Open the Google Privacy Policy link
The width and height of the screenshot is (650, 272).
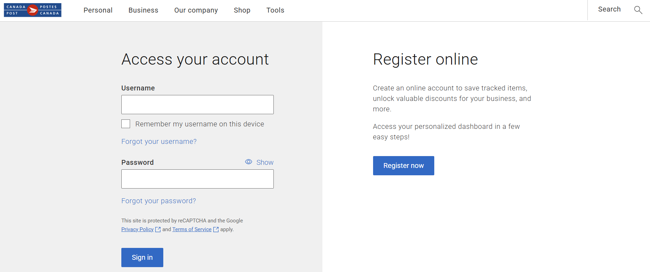click(x=137, y=229)
